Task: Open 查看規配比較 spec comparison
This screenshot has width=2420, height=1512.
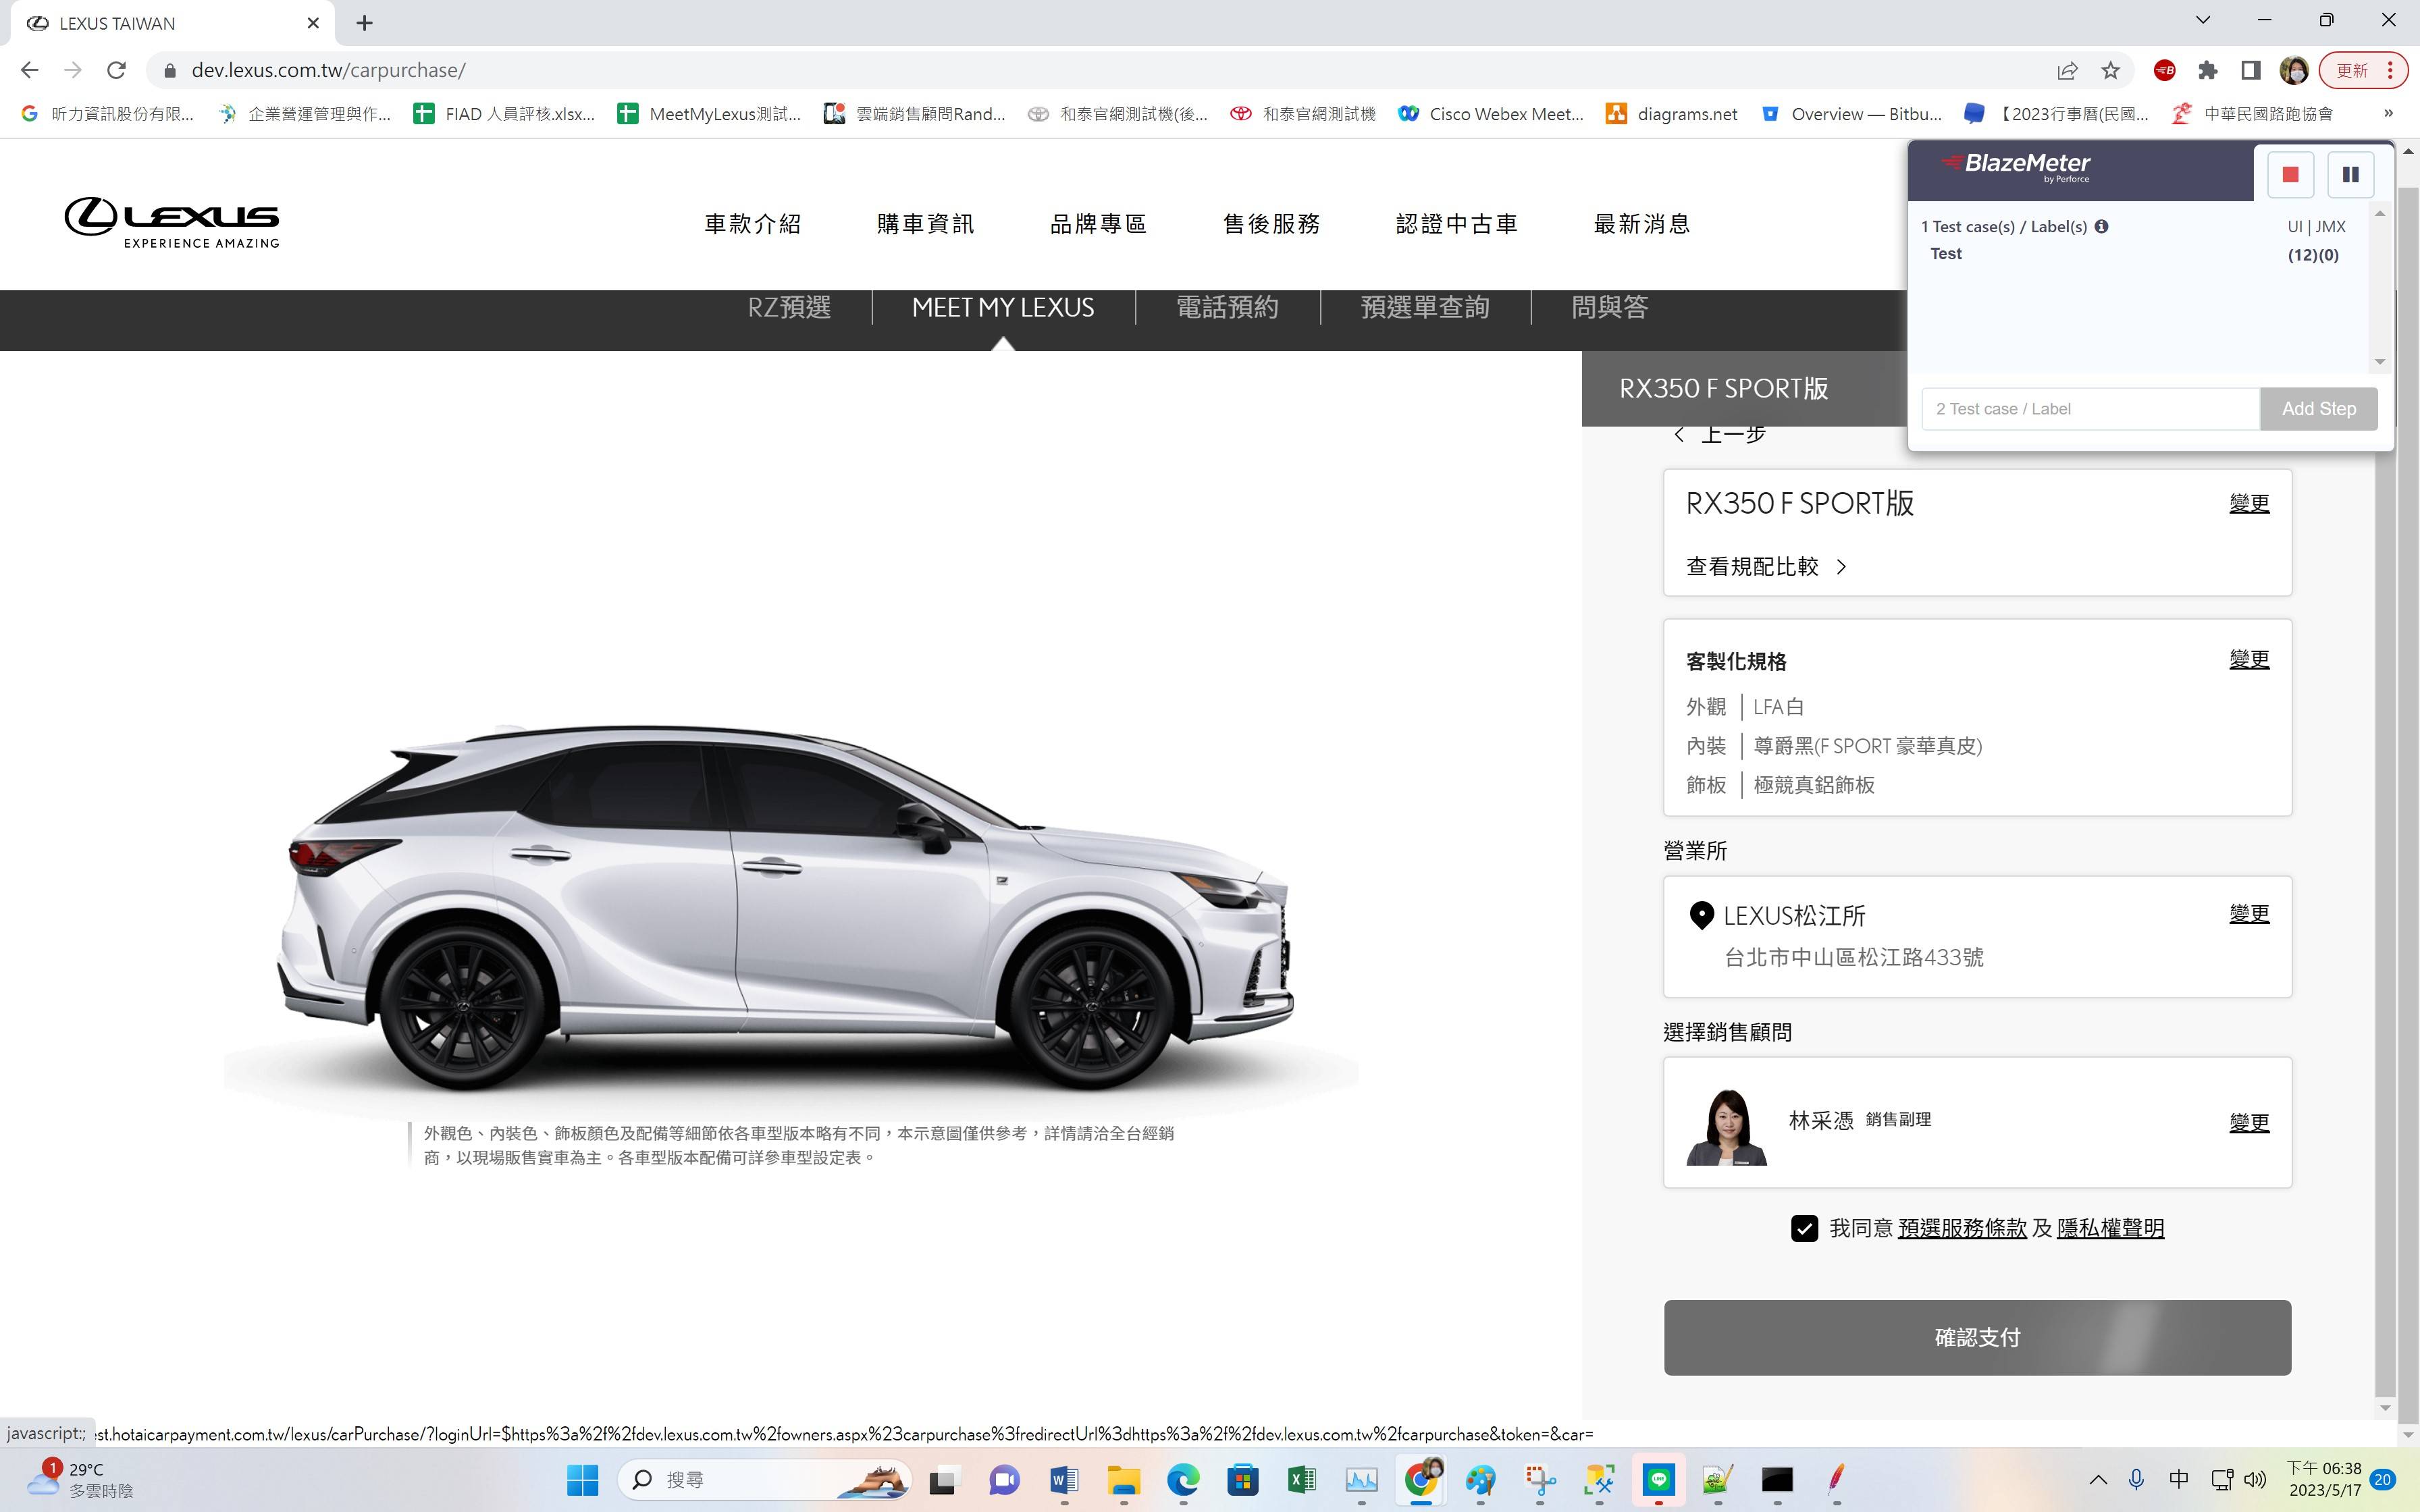Action: (x=1766, y=567)
